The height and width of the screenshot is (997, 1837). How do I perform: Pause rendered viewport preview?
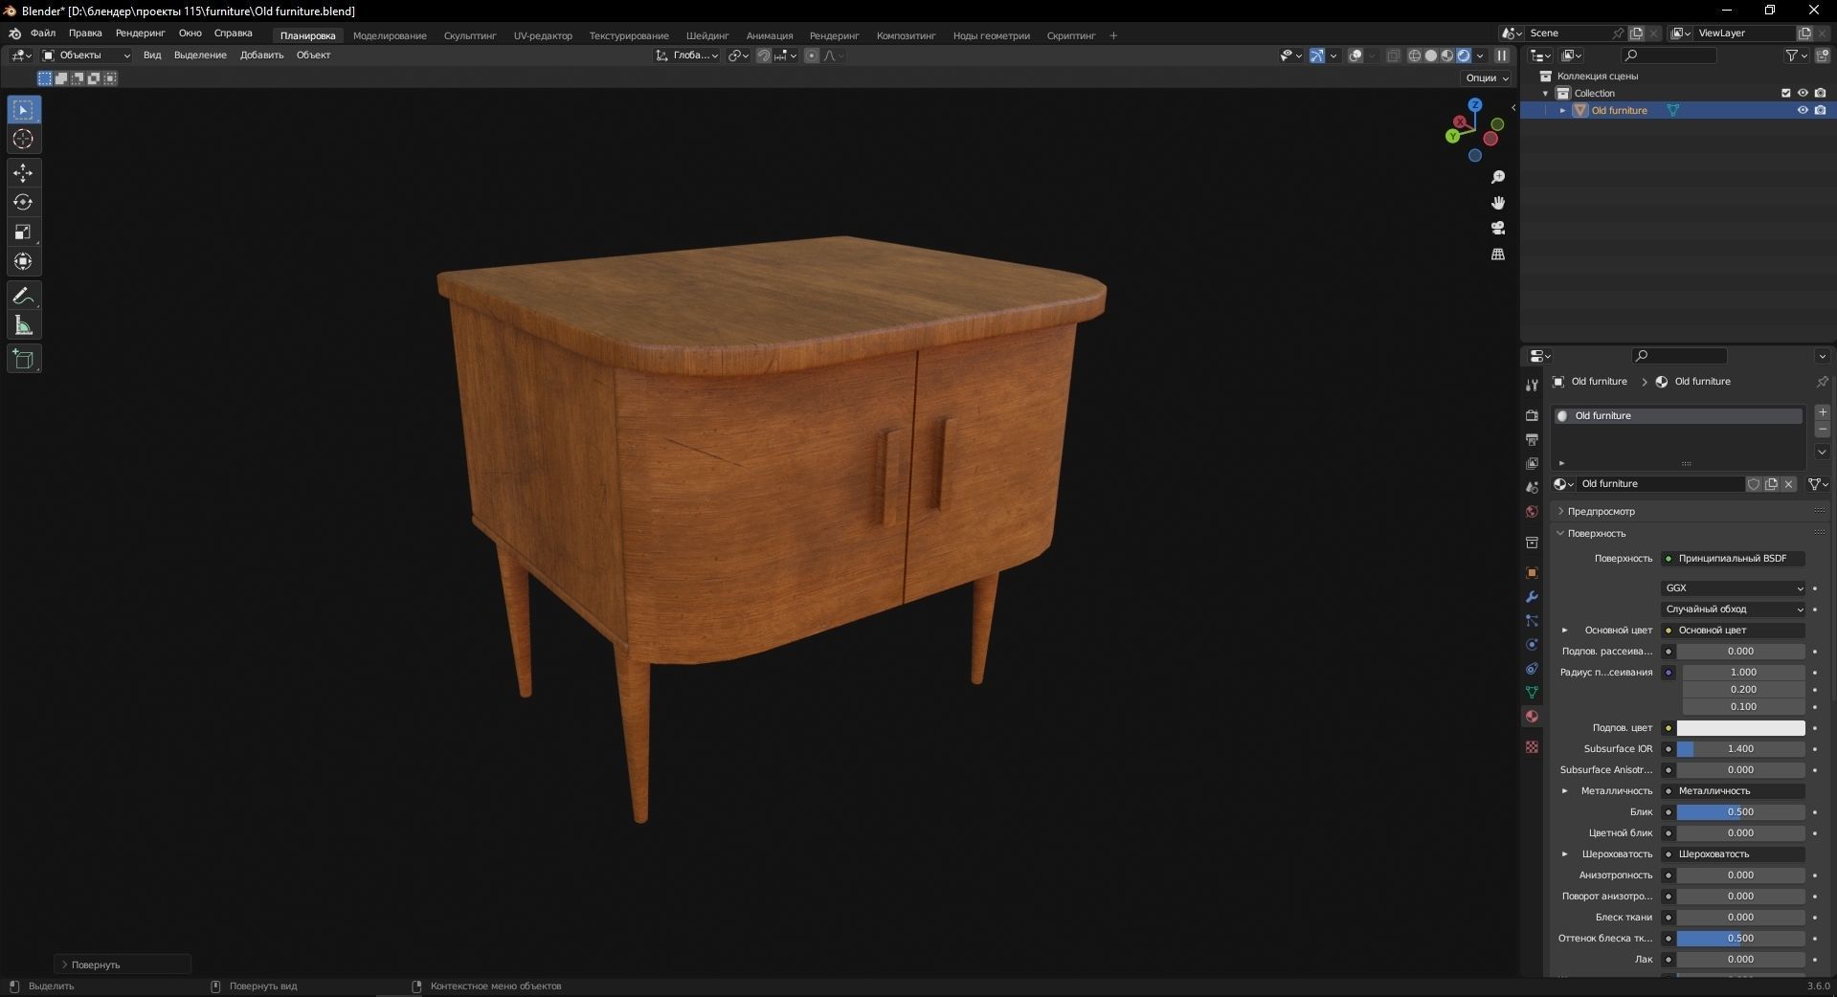(x=1502, y=55)
